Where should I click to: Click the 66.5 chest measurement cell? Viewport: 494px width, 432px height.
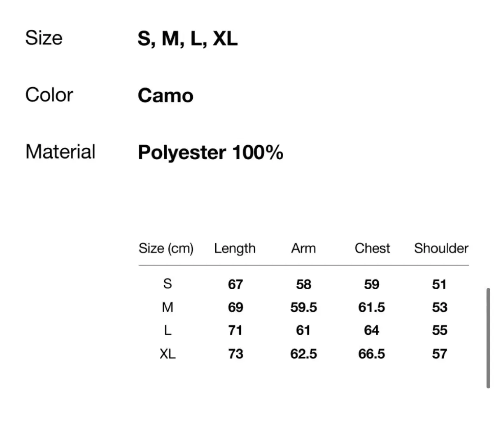(x=371, y=354)
